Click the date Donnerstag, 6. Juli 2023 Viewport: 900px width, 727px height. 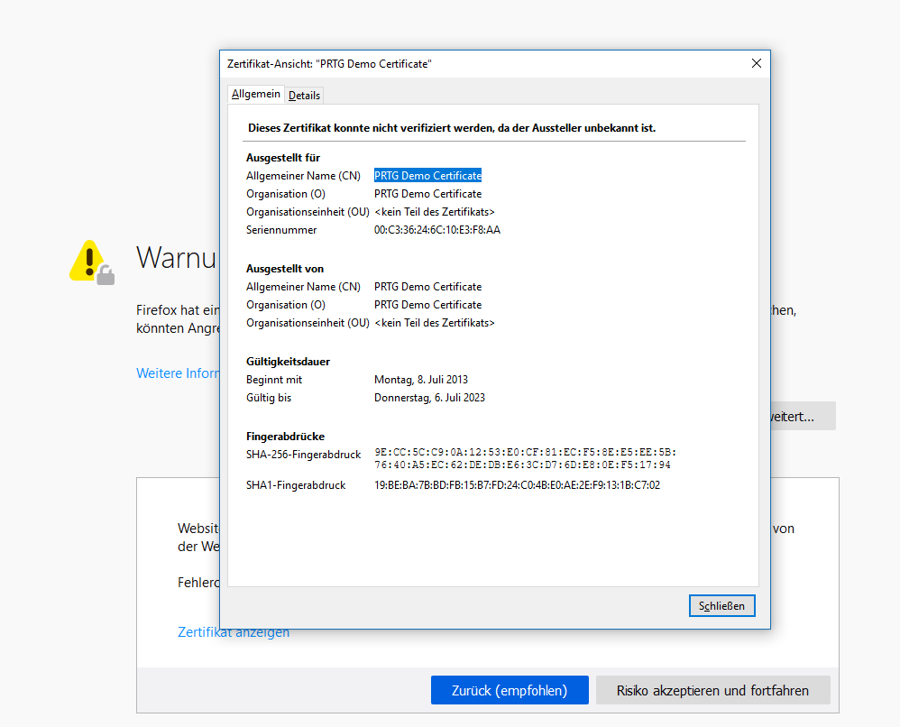click(429, 398)
